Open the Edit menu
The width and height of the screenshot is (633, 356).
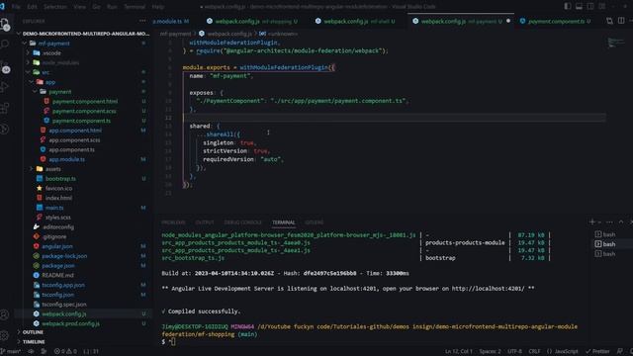(x=32, y=7)
